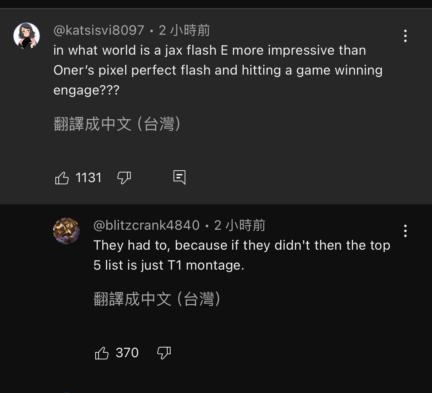Tap the 370 like count
432x393 pixels.
click(127, 353)
